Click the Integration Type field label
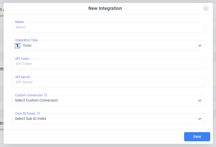Viewport: 216px width, 147px height. click(x=26, y=40)
